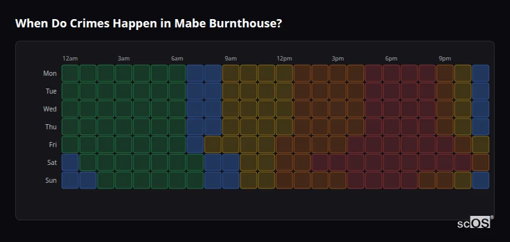Click the Saturday 9pm red cell
The height and width of the screenshot is (242, 510).
tap(445, 162)
